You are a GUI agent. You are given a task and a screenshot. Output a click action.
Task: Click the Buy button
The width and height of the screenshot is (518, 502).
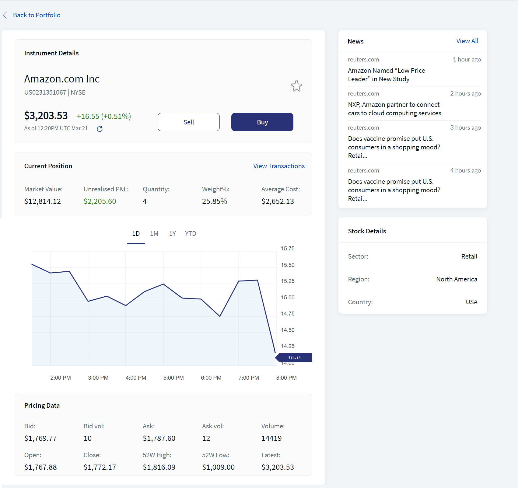click(x=262, y=122)
